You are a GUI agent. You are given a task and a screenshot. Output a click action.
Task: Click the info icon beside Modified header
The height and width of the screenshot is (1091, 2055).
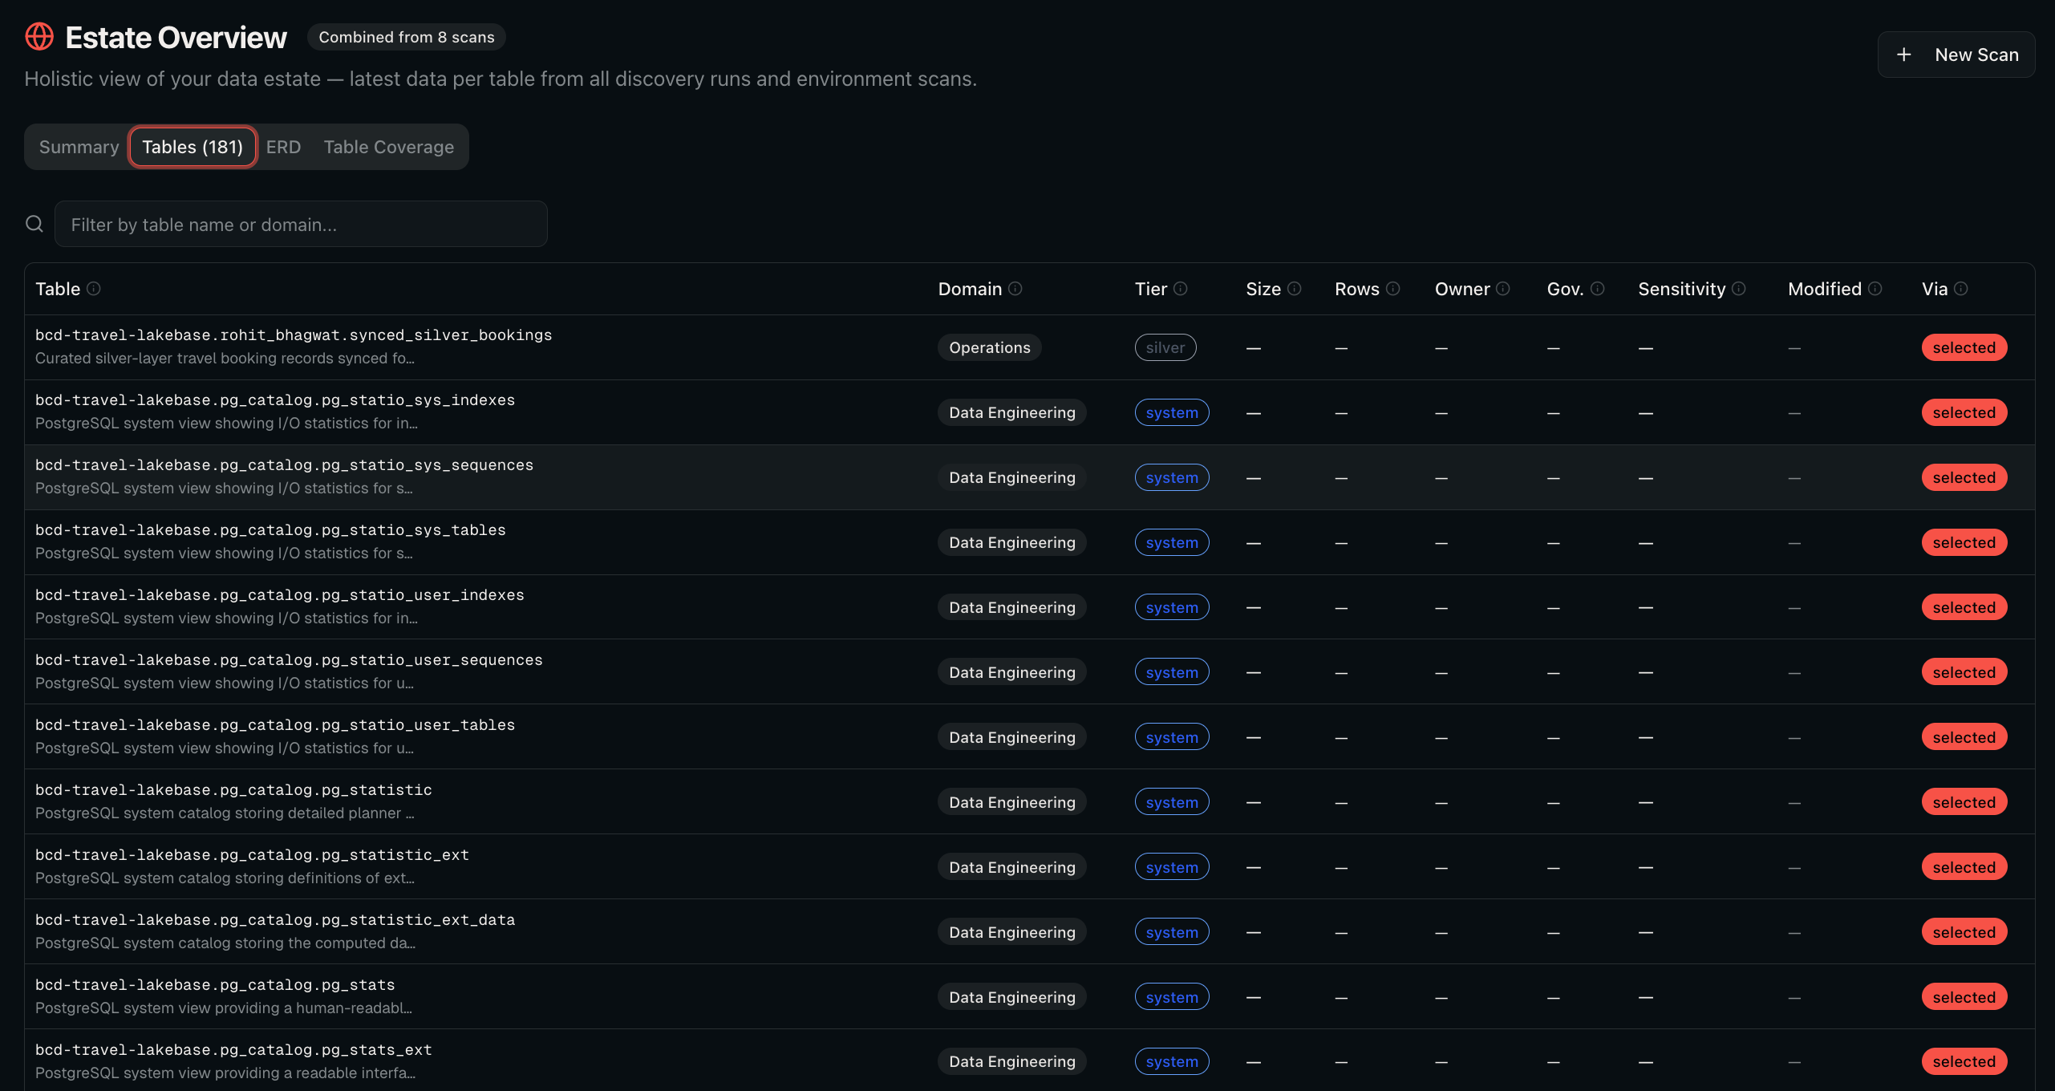(1875, 289)
